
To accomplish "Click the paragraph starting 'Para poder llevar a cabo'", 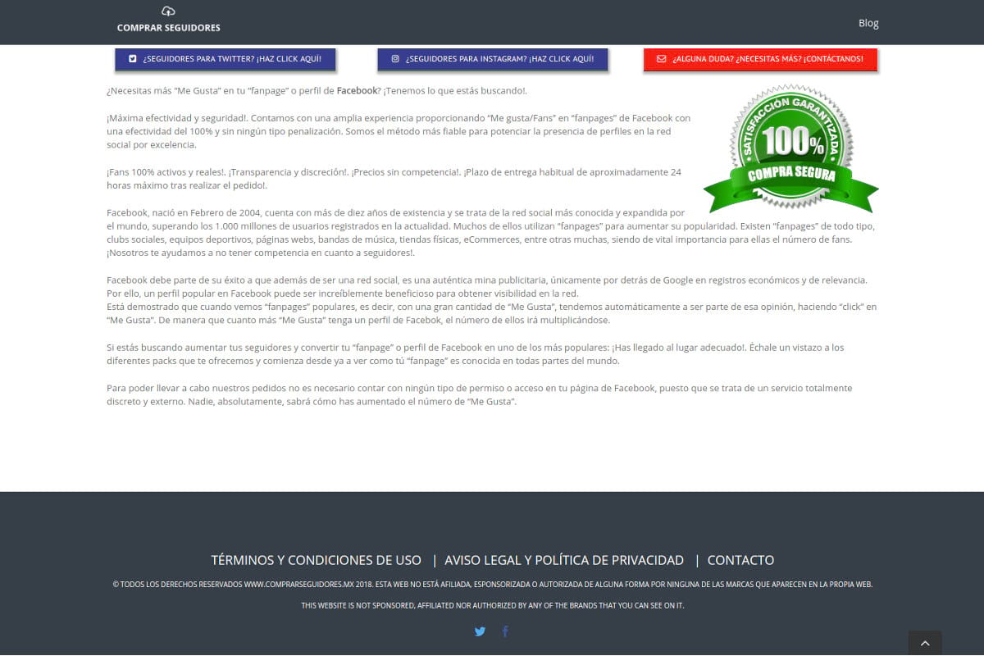I will pyautogui.click(x=480, y=394).
